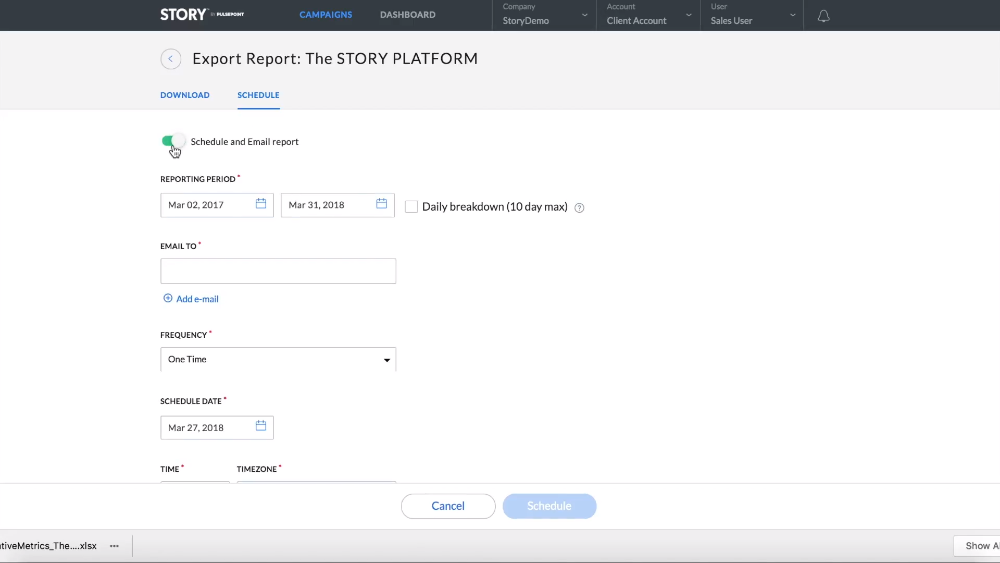Image resolution: width=1000 pixels, height=563 pixels.
Task: Open calendar icon in Schedule Date field
Action: 261,426
